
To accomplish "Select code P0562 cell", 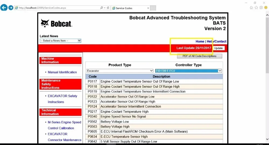I will click(x=93, y=122).
